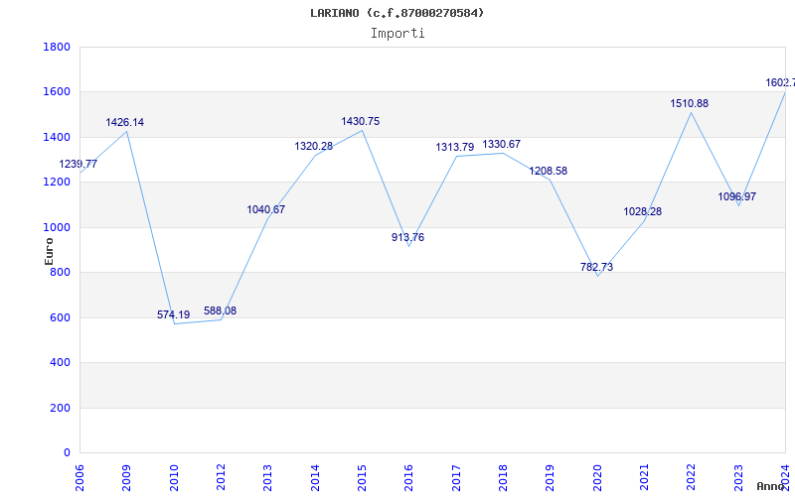Viewport: 795px width, 496px height.
Task: Click year 2022 on x-axis
Action: (x=692, y=478)
